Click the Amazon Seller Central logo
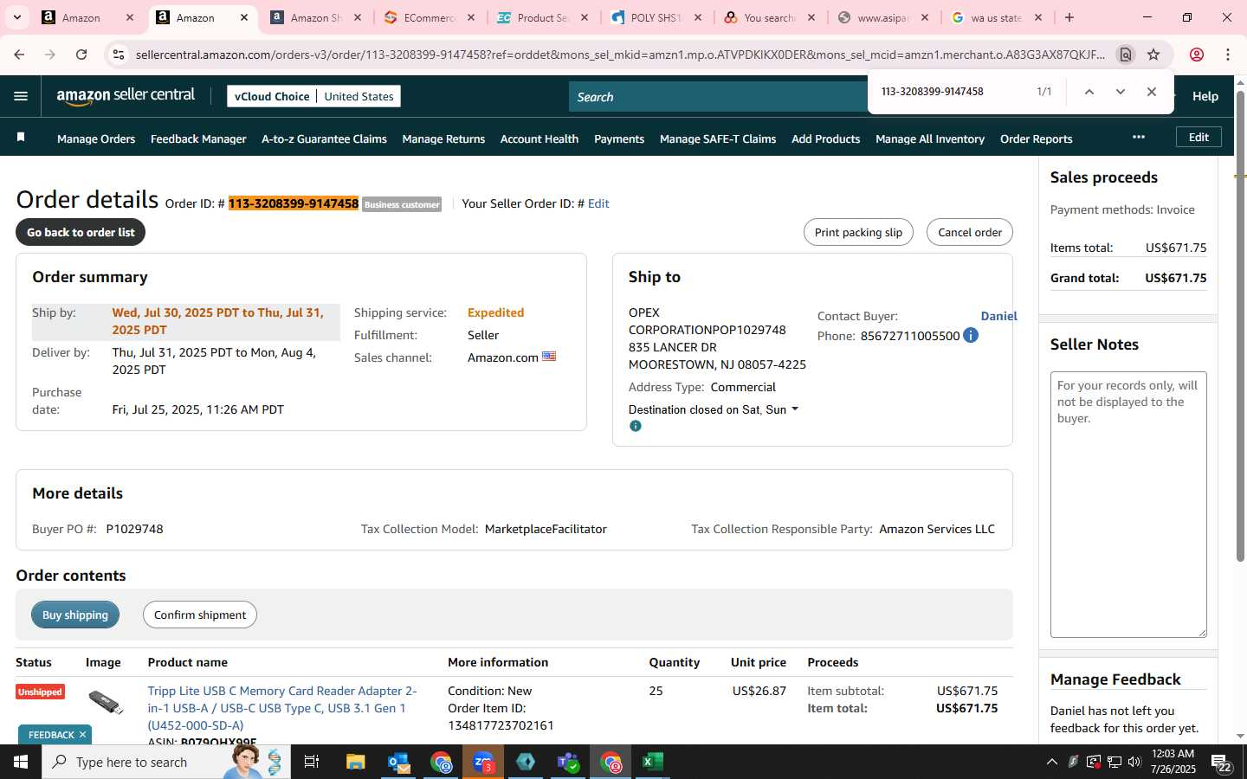Viewport: 1247px width, 779px height. pyautogui.click(x=126, y=96)
